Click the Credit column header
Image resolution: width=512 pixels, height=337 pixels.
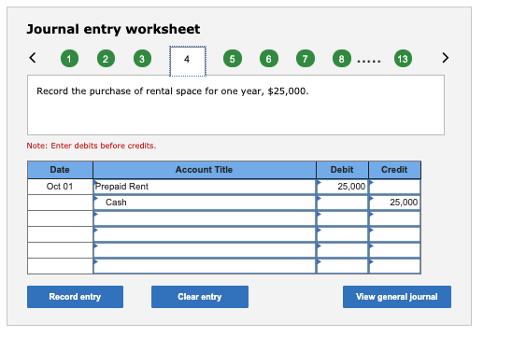pos(394,170)
